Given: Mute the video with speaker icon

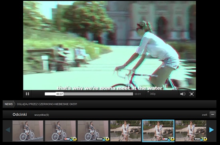Looking at the screenshot, I should pyautogui.click(x=183, y=94).
